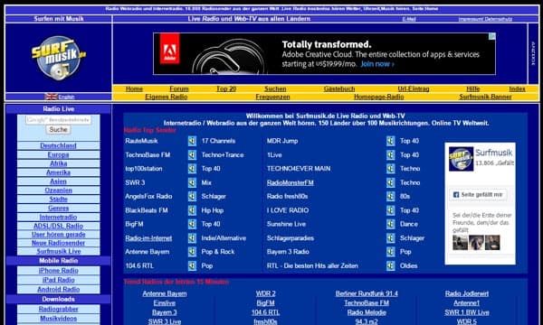
Task: Open the Index menu link
Action: (x=517, y=88)
